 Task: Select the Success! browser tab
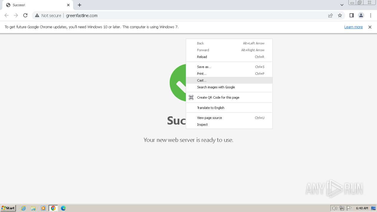point(37,5)
